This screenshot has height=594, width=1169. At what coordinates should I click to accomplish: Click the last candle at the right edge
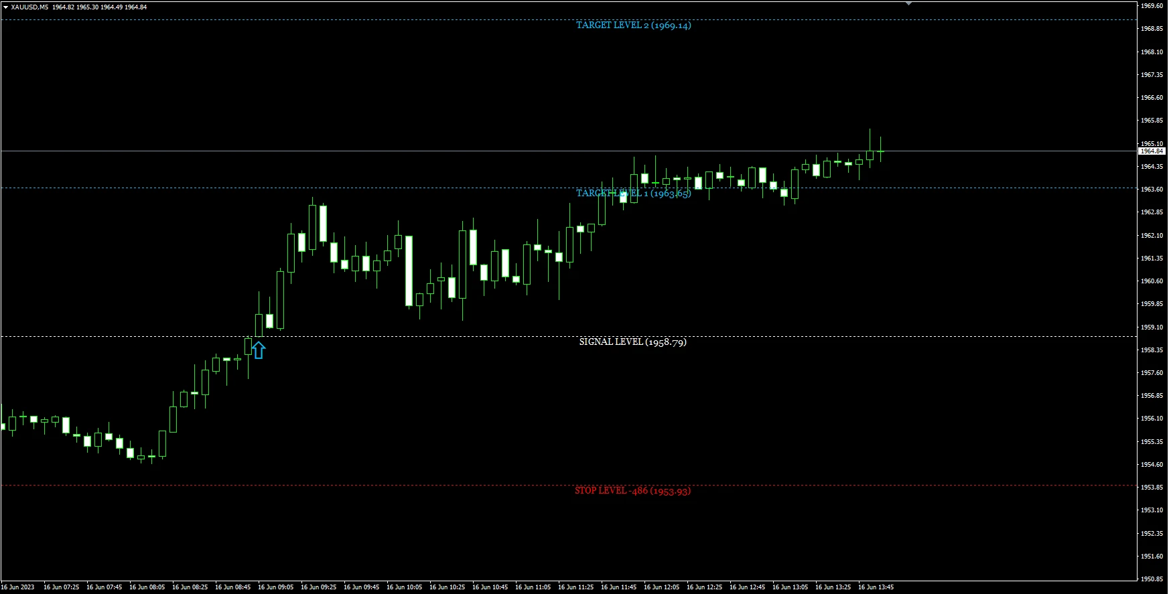881,151
